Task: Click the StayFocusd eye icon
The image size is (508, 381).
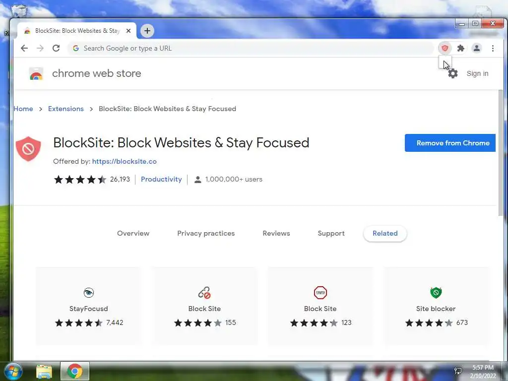Action: 88,293
